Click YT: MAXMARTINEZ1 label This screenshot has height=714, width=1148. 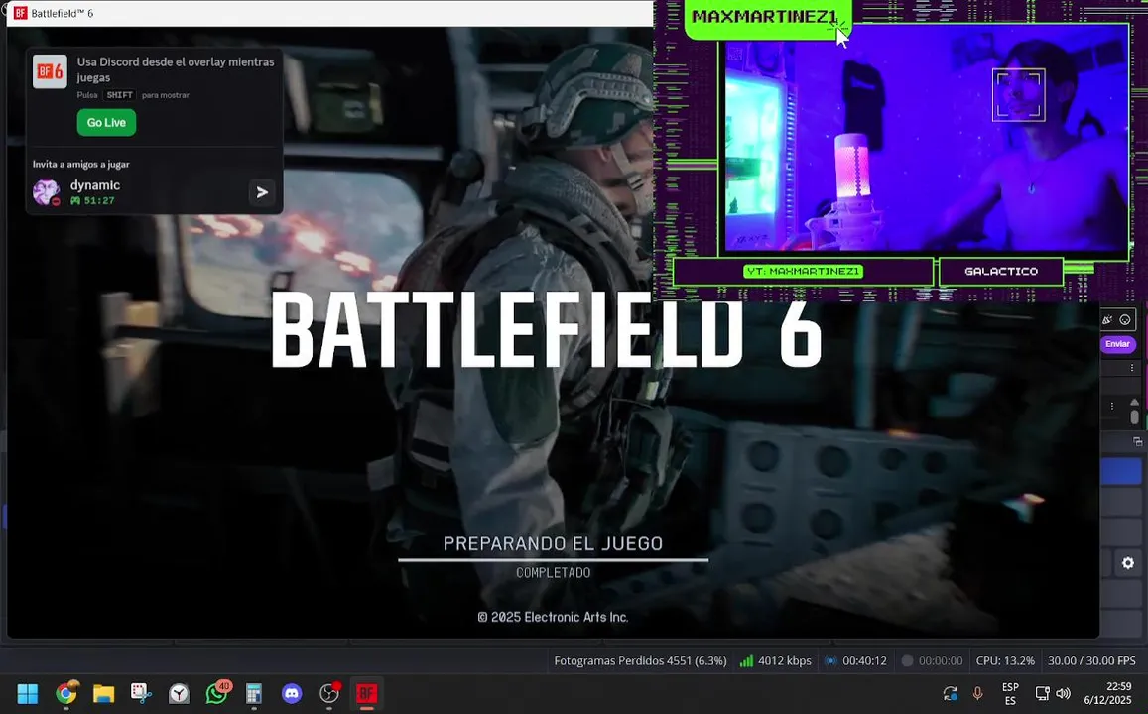(803, 272)
